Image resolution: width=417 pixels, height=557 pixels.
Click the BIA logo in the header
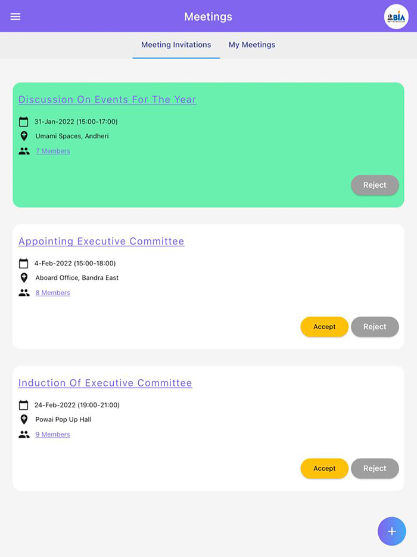tap(396, 16)
